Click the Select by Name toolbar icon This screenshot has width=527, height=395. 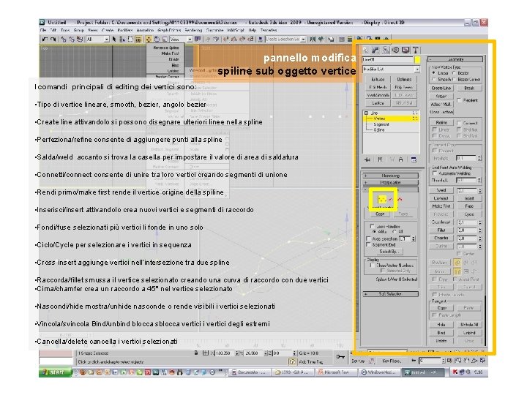pyautogui.click(x=122, y=39)
